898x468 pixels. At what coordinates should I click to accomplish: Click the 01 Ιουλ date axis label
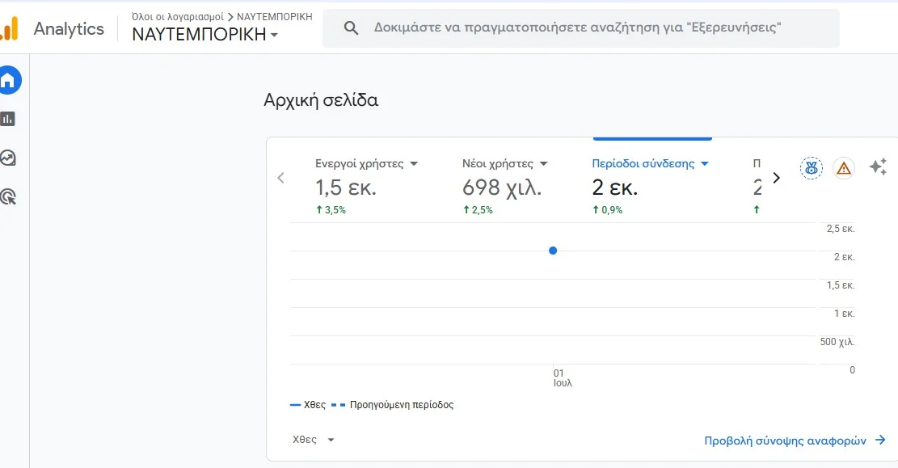pos(563,378)
